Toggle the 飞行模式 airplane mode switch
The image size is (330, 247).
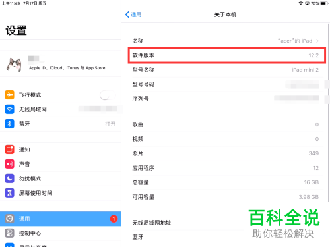point(108,95)
